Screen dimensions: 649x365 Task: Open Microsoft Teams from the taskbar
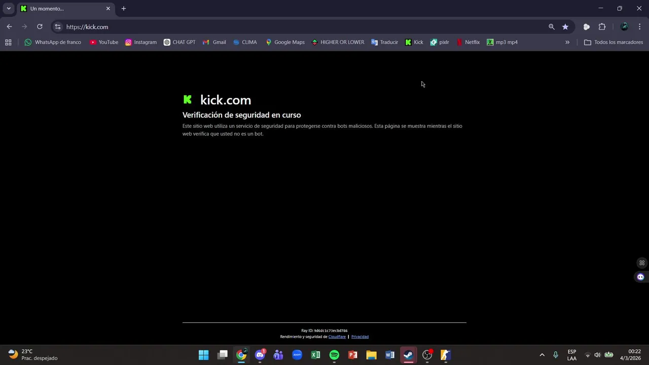click(278, 355)
